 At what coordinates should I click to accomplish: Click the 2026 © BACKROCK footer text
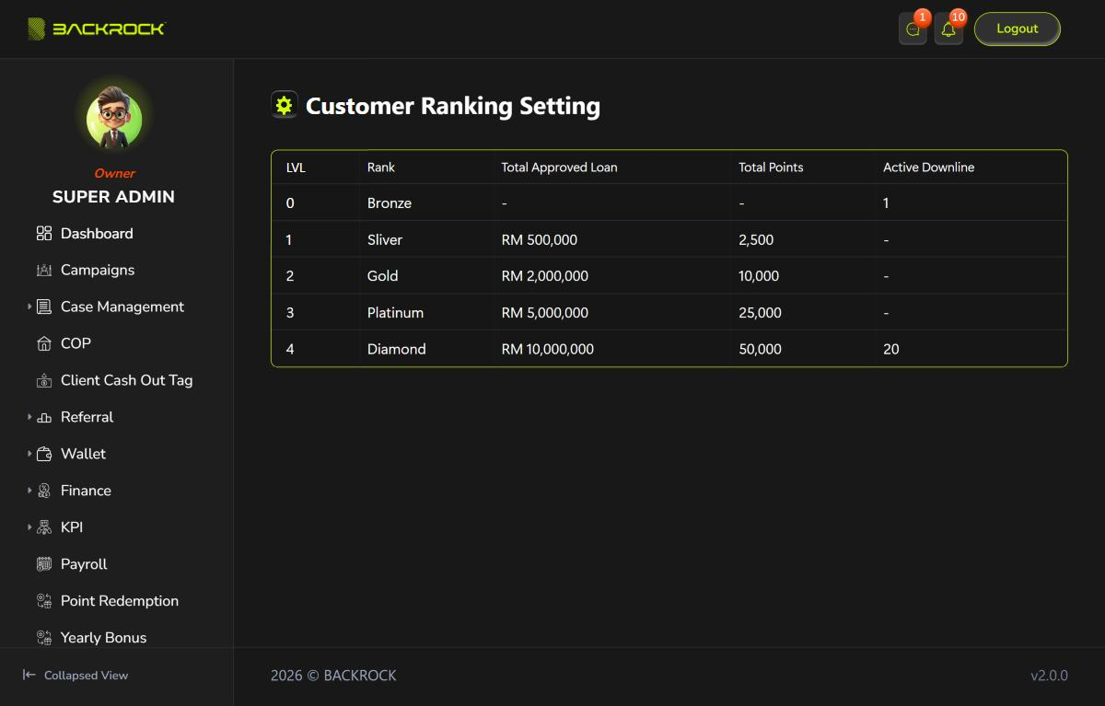pos(333,676)
